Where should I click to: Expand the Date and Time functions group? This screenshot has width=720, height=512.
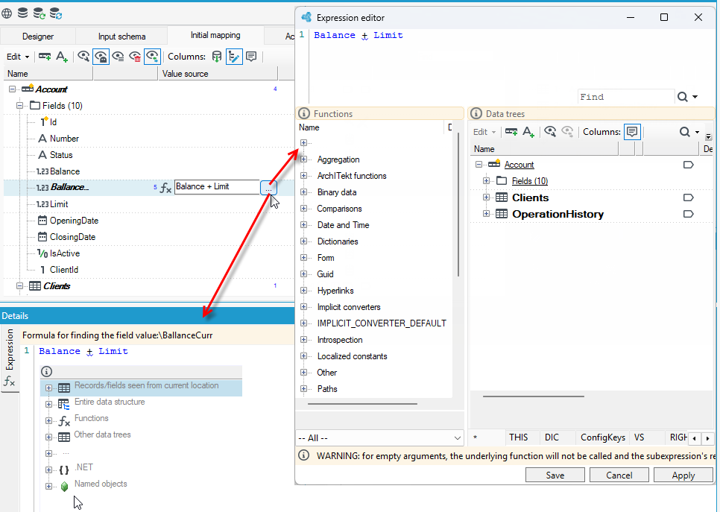[303, 225]
